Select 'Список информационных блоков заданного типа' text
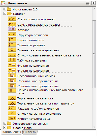This screenshot has width=97, height=136. pos(50,92)
